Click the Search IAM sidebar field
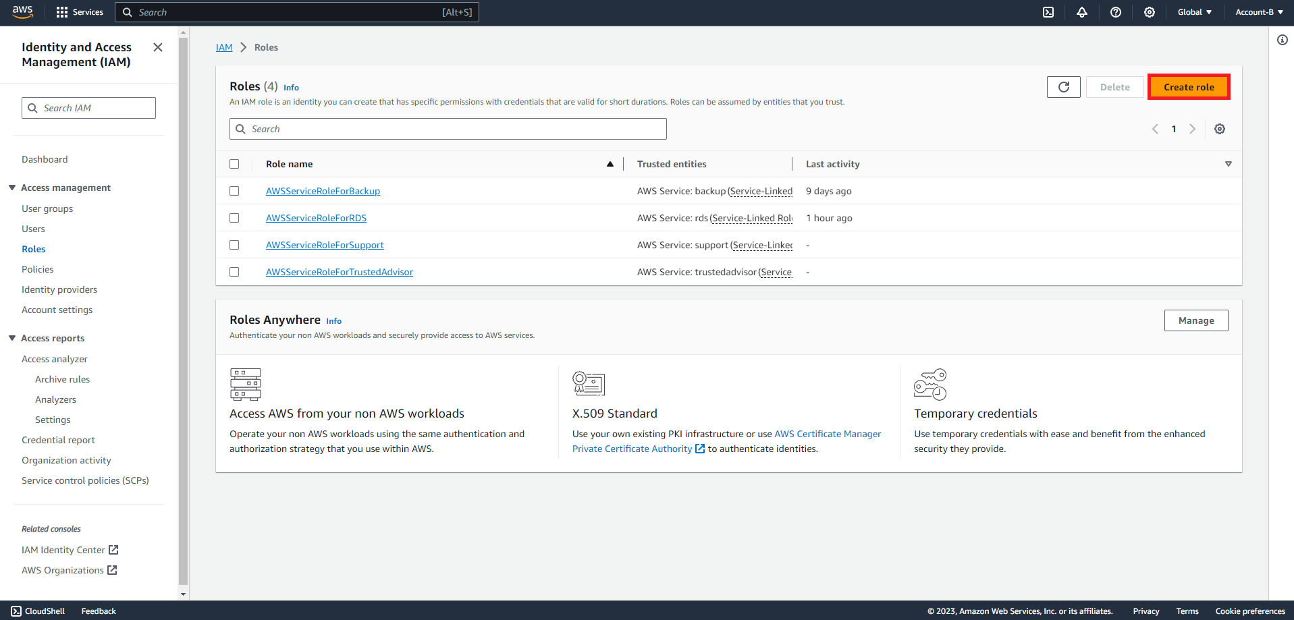The width and height of the screenshot is (1294, 620). 88,108
